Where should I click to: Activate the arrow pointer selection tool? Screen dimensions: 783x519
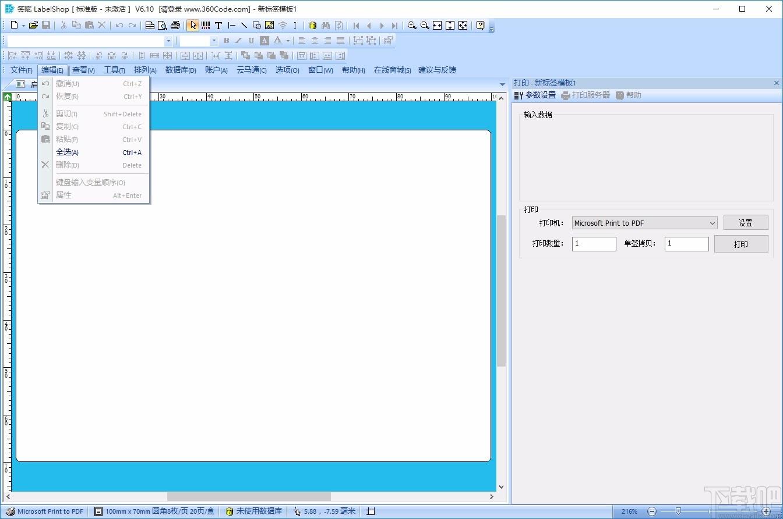193,25
